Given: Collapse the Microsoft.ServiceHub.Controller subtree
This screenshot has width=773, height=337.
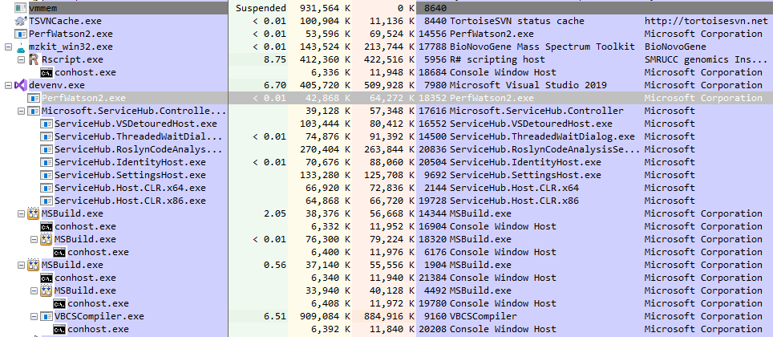Looking at the screenshot, I should (21, 111).
